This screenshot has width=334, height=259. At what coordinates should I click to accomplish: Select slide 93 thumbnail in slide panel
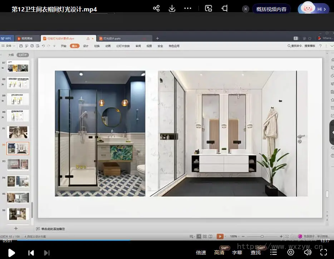(x=18, y=165)
